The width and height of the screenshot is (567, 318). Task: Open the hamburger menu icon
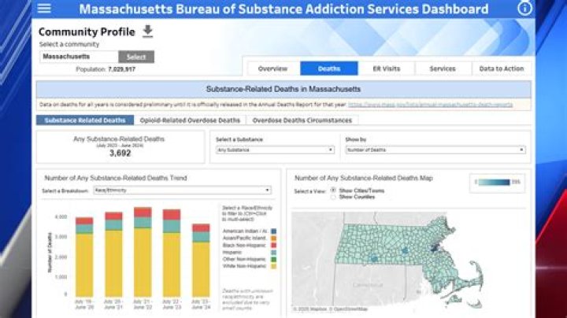pyautogui.click(x=44, y=9)
